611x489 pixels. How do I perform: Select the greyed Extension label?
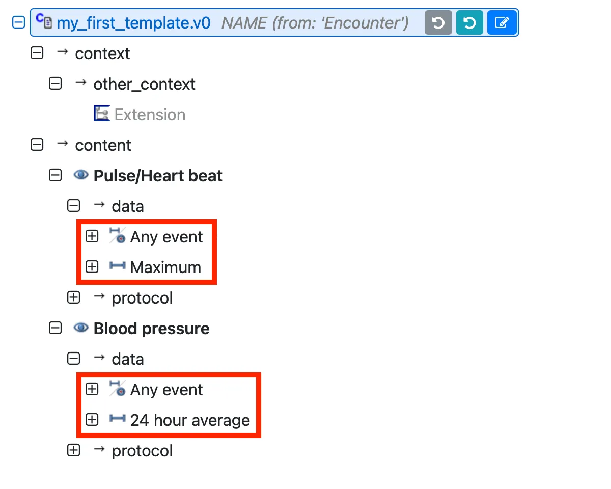click(150, 115)
